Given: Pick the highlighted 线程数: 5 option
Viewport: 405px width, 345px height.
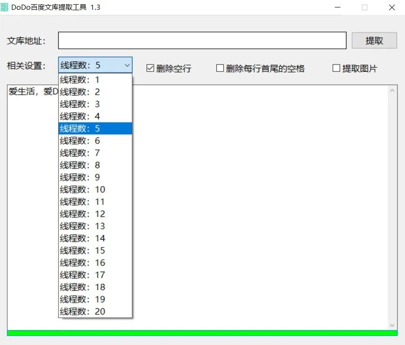Looking at the screenshot, I should pos(95,129).
